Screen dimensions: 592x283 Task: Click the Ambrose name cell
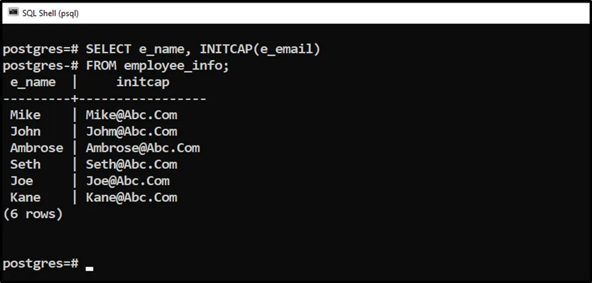(x=36, y=148)
